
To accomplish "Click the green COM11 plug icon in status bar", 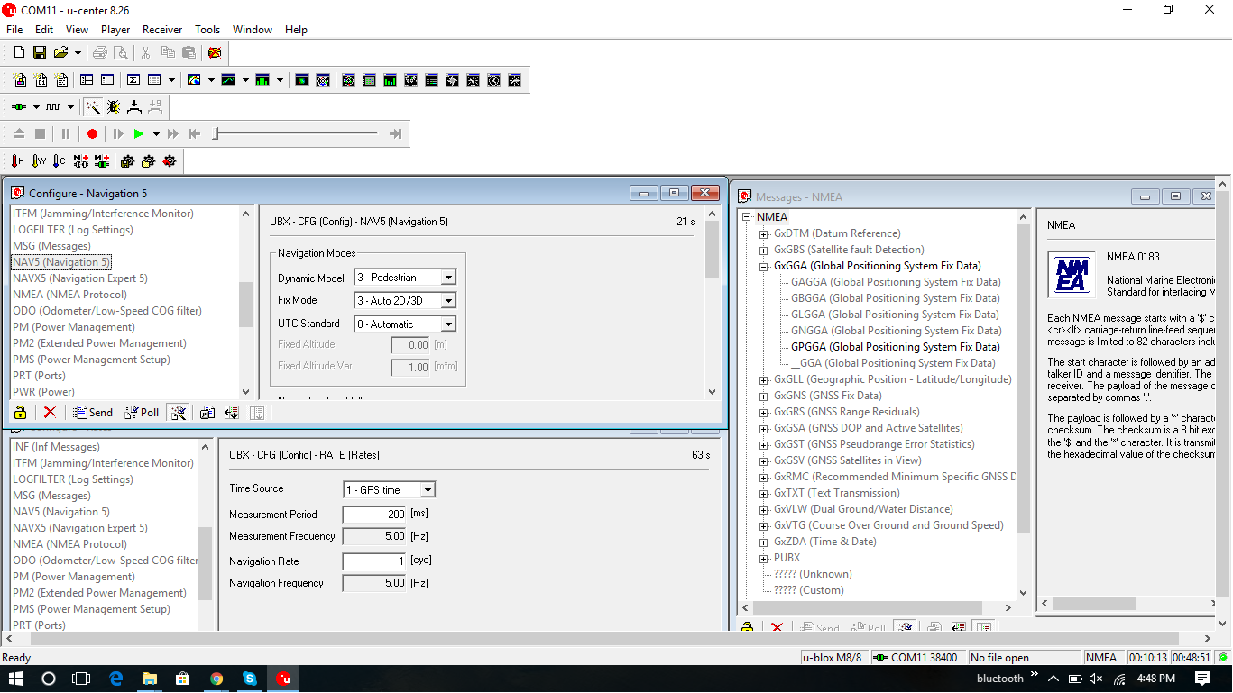I will (x=880, y=657).
